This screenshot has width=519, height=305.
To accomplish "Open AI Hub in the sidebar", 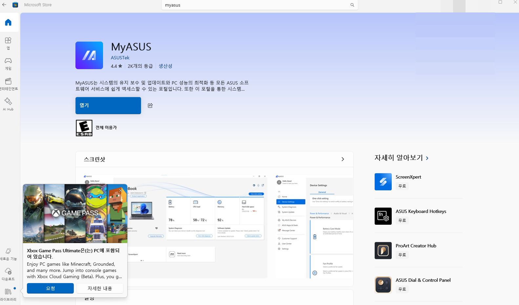I will tap(8, 104).
